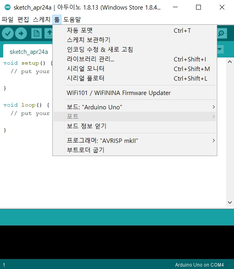234x269 pixels.
Task: Click the New sketch document icon
Action: coord(36,33)
